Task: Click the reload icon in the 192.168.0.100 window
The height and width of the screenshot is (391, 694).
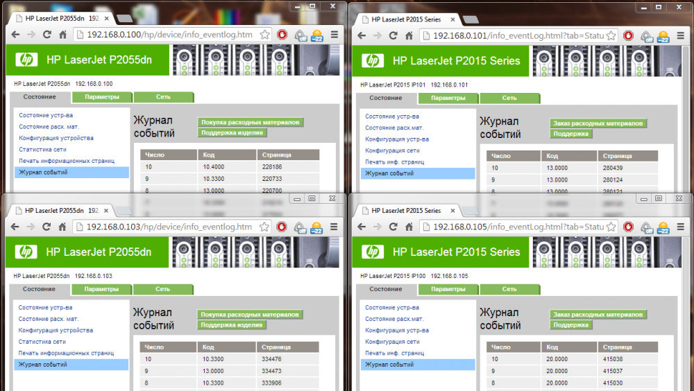Action: coord(47,35)
